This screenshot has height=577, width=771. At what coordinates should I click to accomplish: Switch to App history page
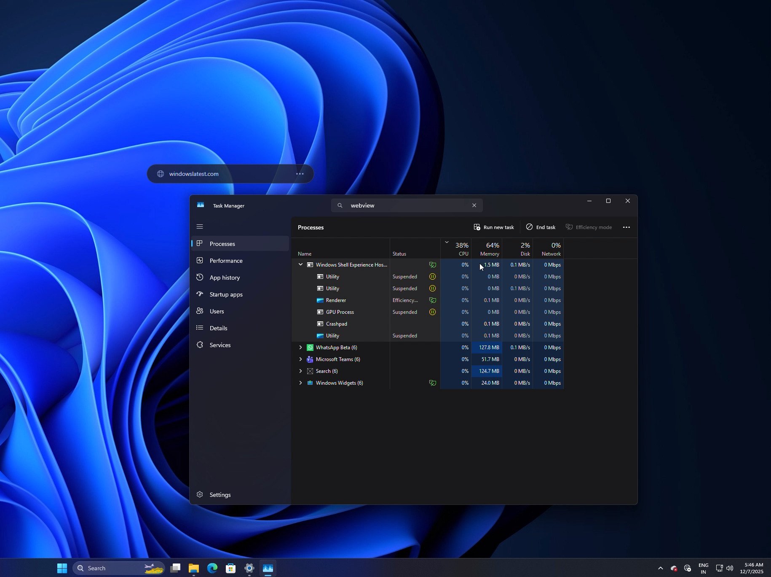pyautogui.click(x=225, y=278)
